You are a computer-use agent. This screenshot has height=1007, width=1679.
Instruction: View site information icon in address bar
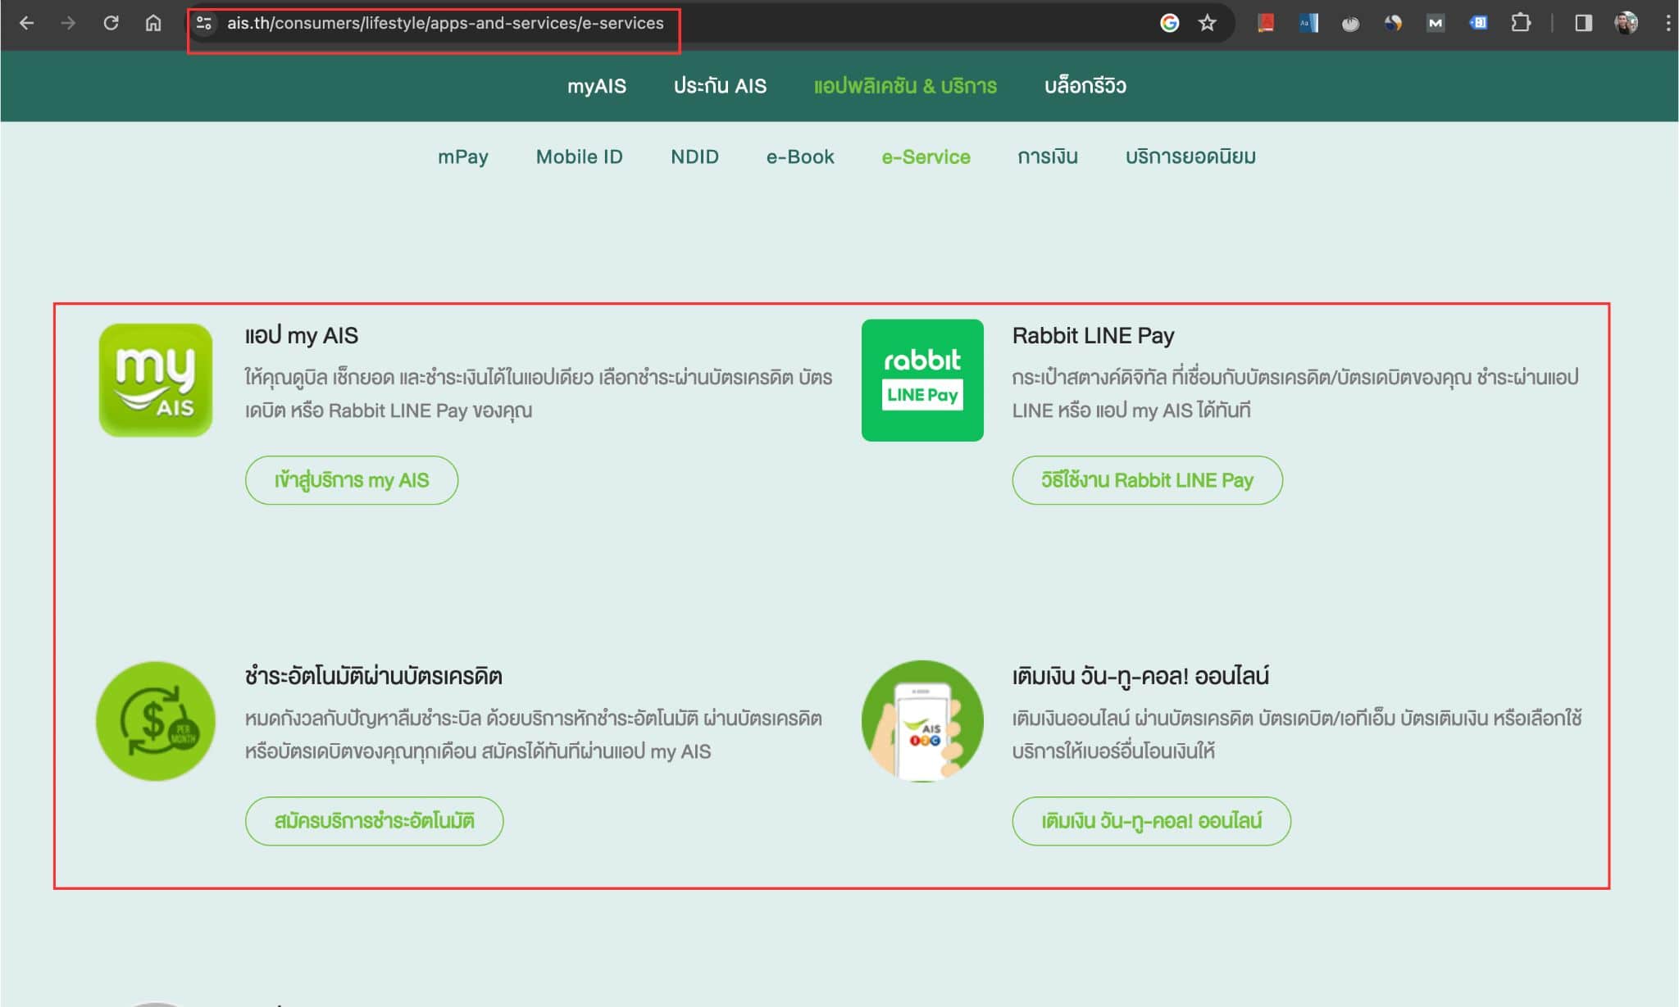point(204,23)
